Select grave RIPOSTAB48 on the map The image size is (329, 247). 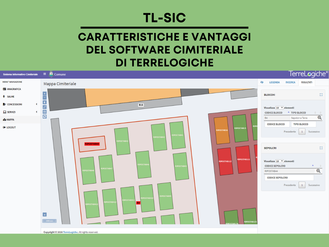click(x=88, y=170)
